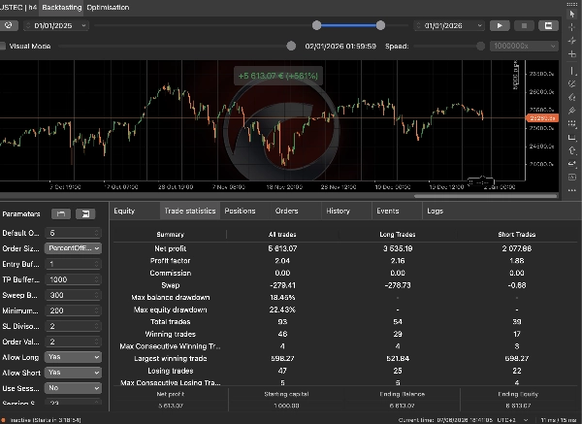
Task: Open the Orders tab
Action: (x=286, y=211)
